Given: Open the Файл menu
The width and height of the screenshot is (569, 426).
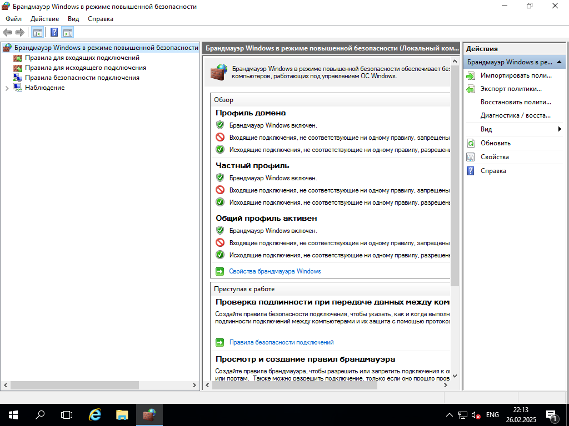Looking at the screenshot, I should [13, 19].
